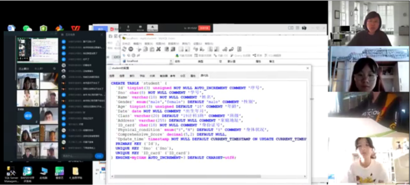Click the 名称 column header

pyautogui.click(x=177, y=61)
